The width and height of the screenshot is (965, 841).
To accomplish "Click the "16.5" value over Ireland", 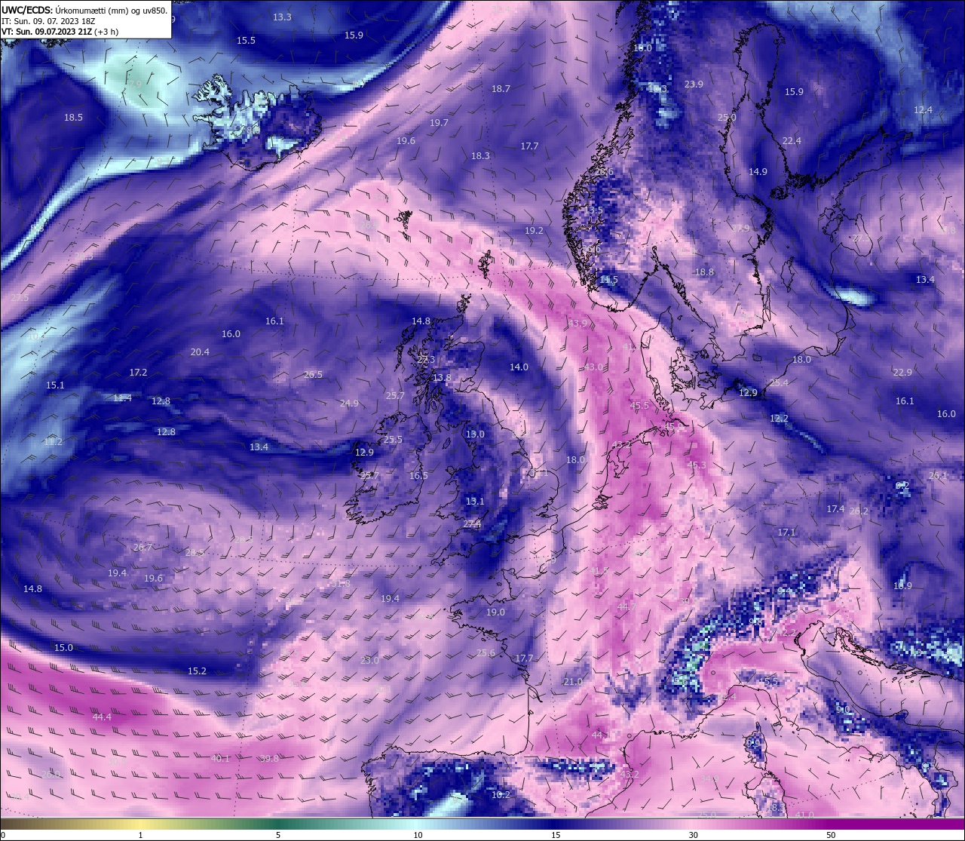I will click(418, 475).
